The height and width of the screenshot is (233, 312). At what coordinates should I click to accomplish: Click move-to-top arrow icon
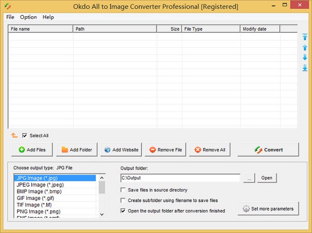305,37
